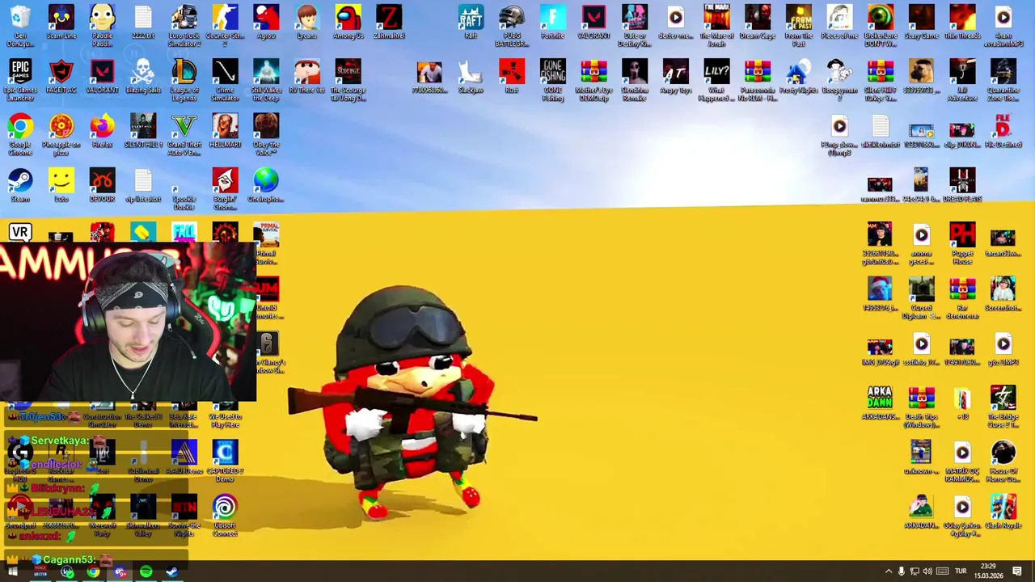Open the Oneirophobia globe shortcut

point(266,185)
